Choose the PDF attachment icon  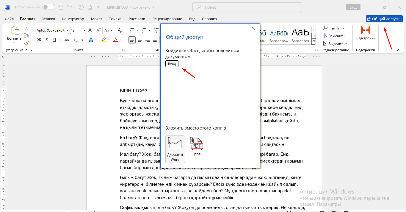click(197, 147)
